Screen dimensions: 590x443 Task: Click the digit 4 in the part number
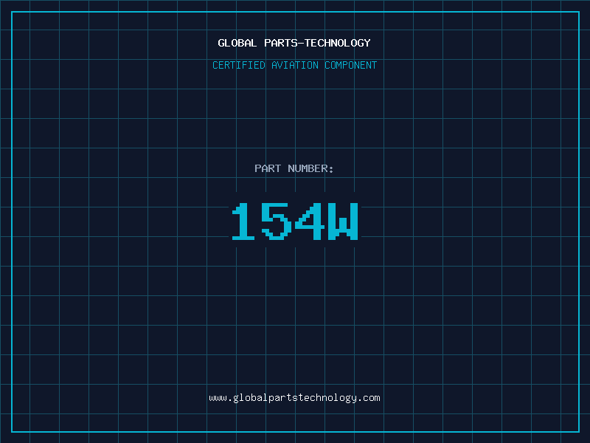pos(310,221)
